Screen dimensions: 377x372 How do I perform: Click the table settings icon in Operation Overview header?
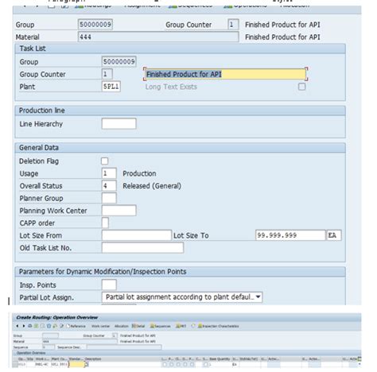pyautogui.click(x=360, y=358)
